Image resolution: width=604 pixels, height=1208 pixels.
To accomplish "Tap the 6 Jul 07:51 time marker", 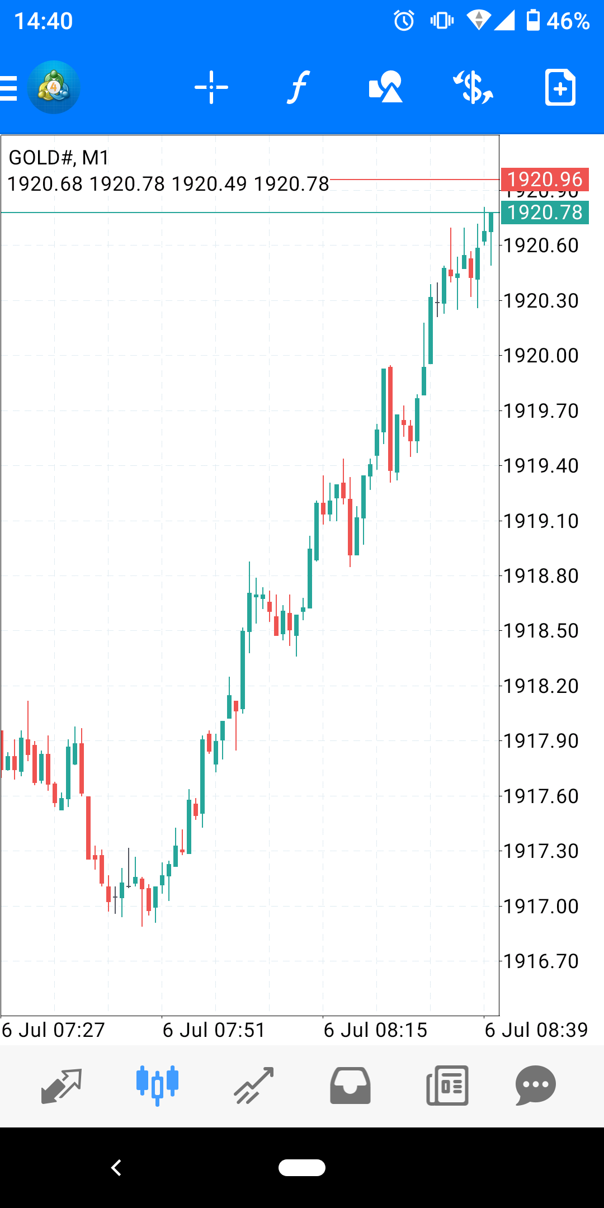I will (x=214, y=1030).
